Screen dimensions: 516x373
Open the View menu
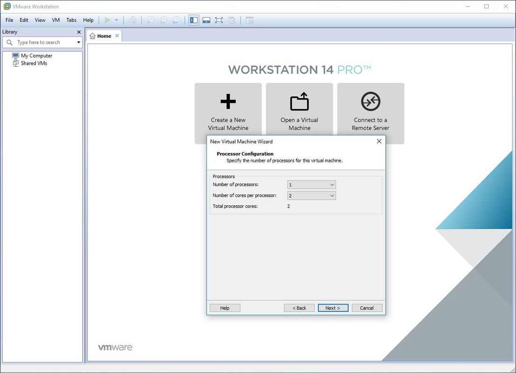coord(40,20)
